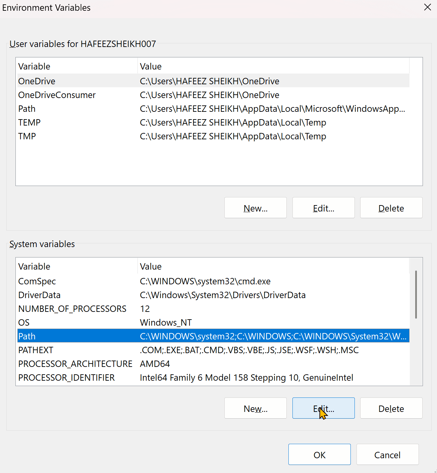Select the NUMBER_OF_PROCESSORS row
437x473 pixels.
click(213, 309)
